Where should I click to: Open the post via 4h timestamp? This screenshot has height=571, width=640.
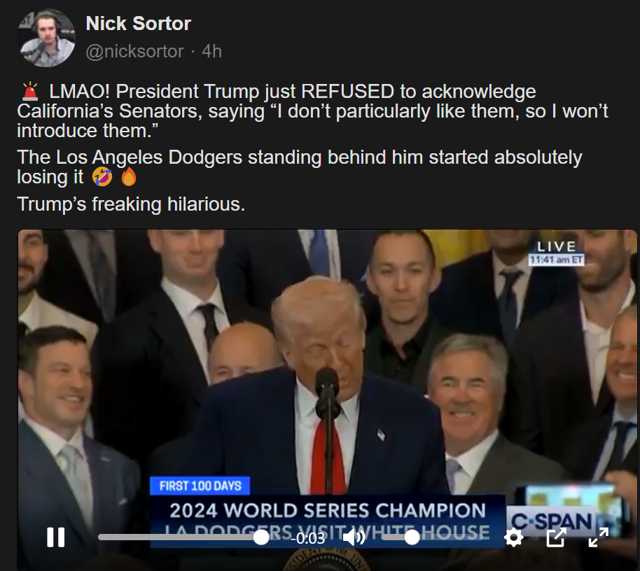211,51
